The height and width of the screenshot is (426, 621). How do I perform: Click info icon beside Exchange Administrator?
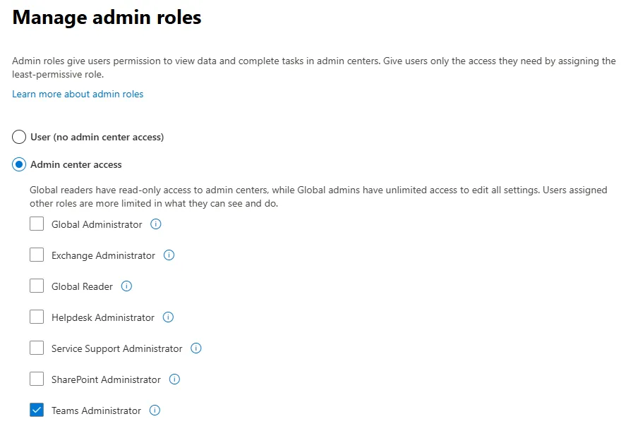[169, 255]
